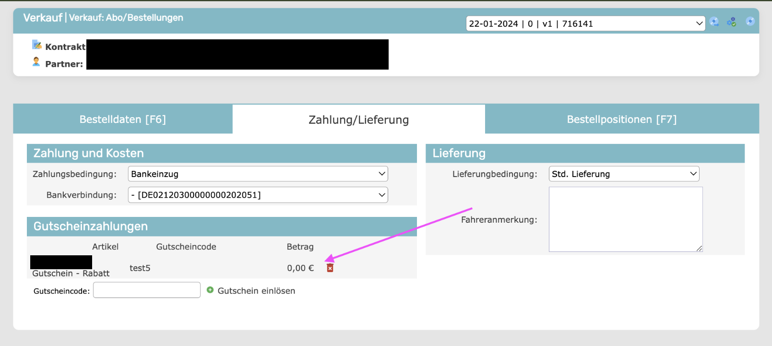
Task: Switch to the Bestellpositionen [F7] tab
Action: [622, 119]
